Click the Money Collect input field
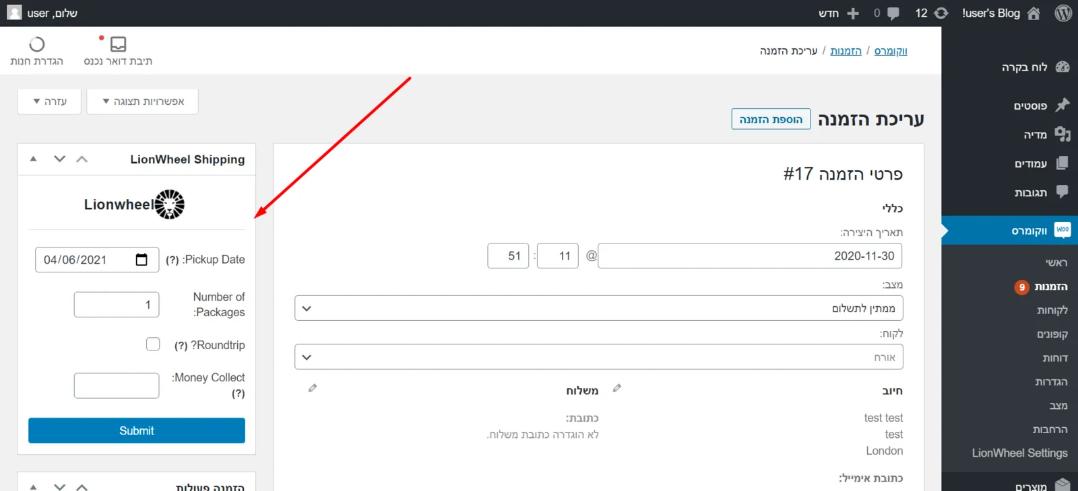1078x491 pixels. [117, 385]
